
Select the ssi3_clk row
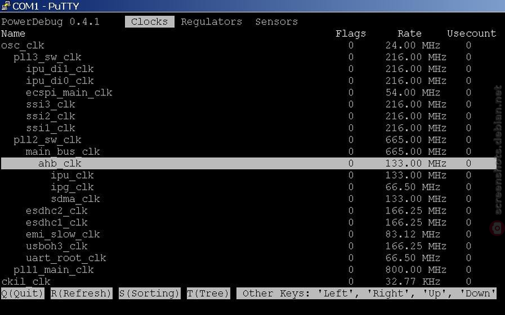coord(248,104)
